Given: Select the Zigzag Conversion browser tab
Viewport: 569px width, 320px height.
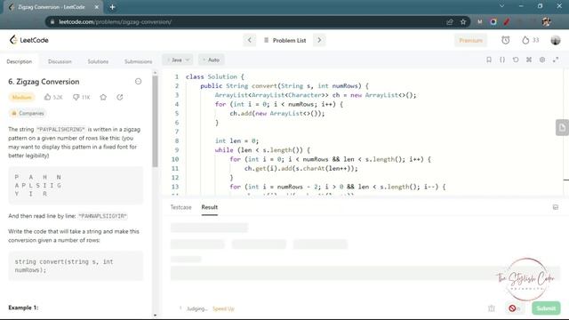Looking at the screenshot, I should tap(53, 7).
